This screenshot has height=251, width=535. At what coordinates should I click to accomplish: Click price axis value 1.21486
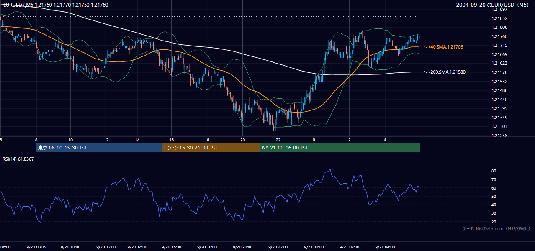point(500,90)
